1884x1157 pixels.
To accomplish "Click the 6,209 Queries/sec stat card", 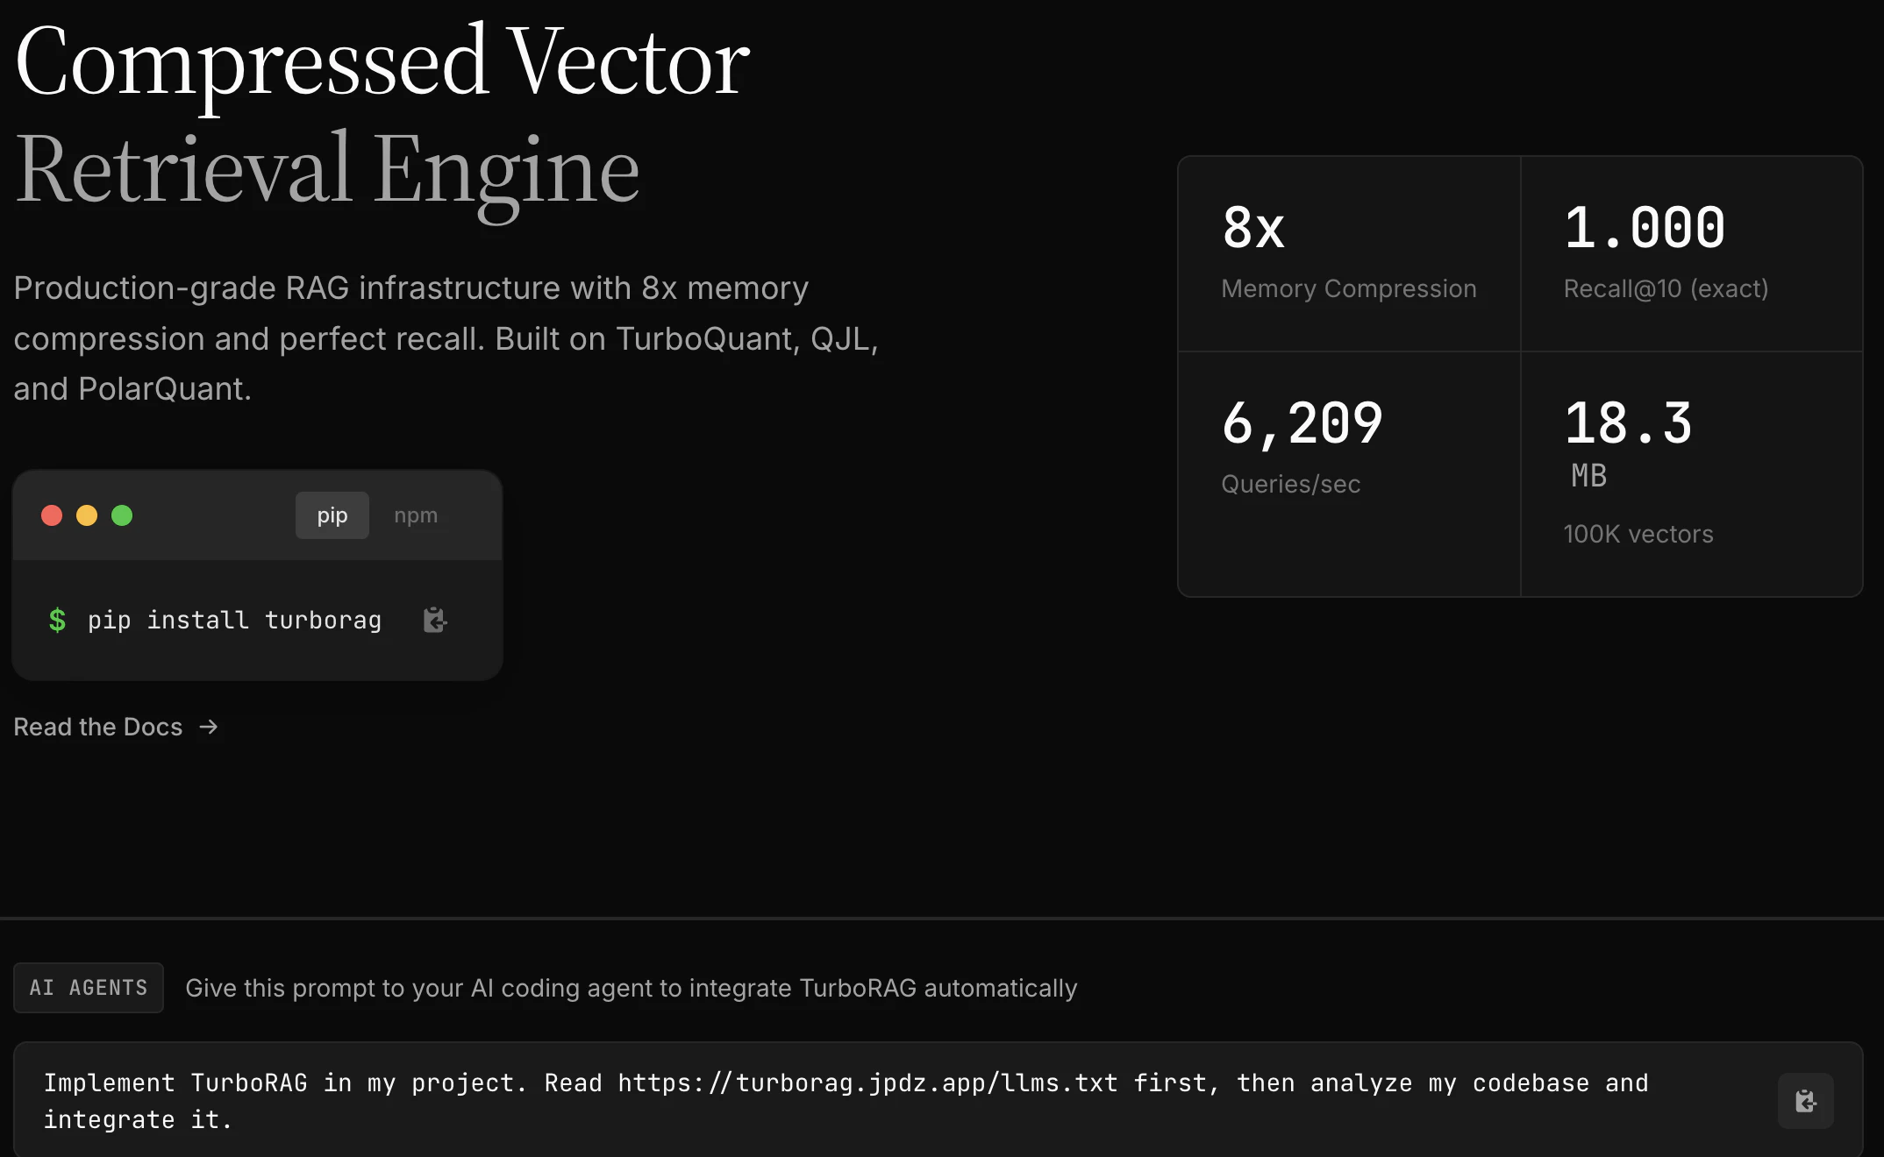I will click(x=1349, y=474).
